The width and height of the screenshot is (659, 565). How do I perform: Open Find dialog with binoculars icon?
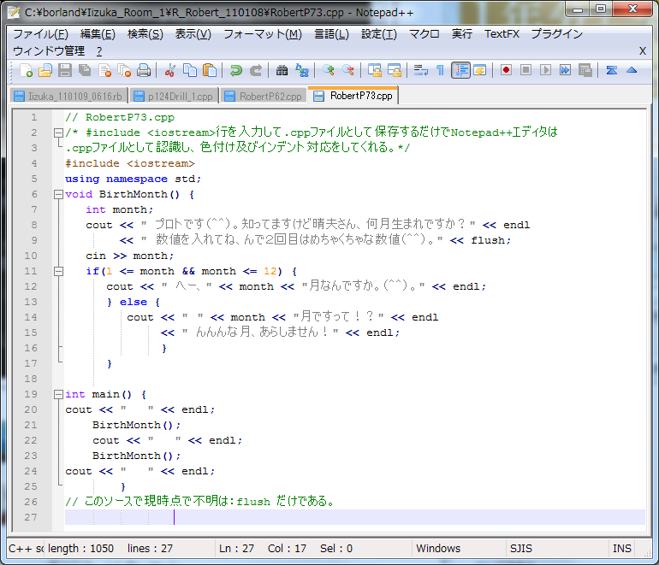(282, 70)
